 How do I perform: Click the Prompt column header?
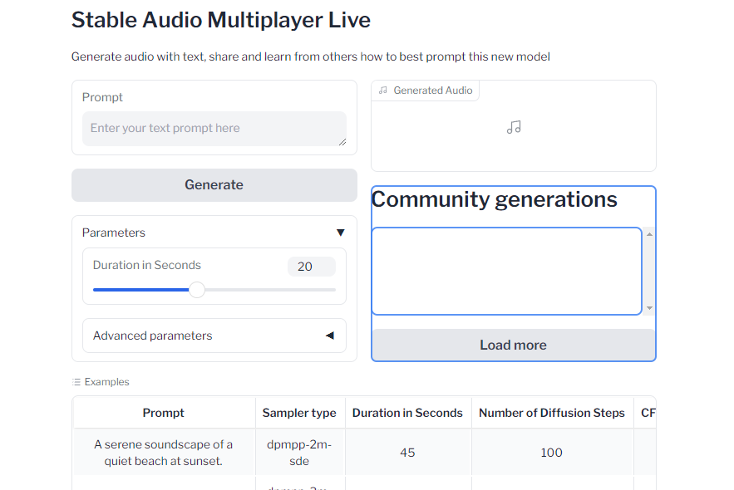[164, 413]
